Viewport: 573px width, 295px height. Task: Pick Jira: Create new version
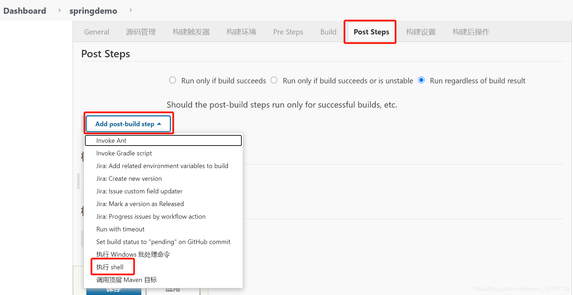pos(163,179)
